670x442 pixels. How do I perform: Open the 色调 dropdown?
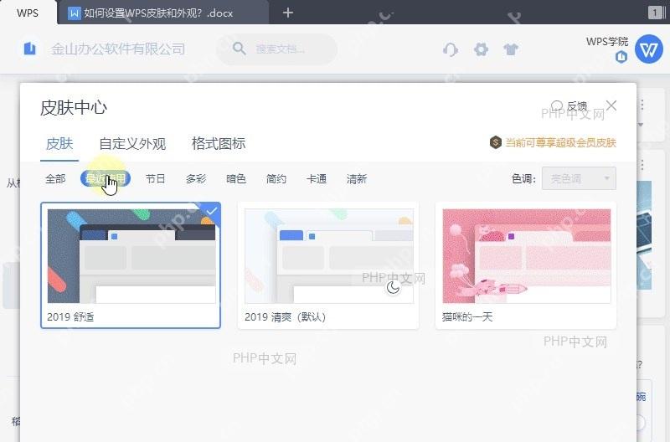579,178
